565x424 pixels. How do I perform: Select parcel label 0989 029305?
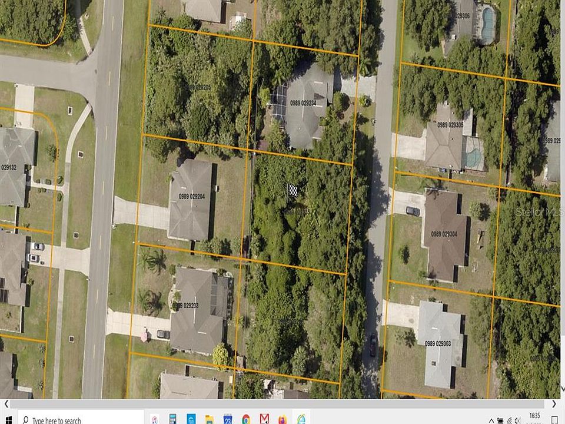click(x=450, y=125)
